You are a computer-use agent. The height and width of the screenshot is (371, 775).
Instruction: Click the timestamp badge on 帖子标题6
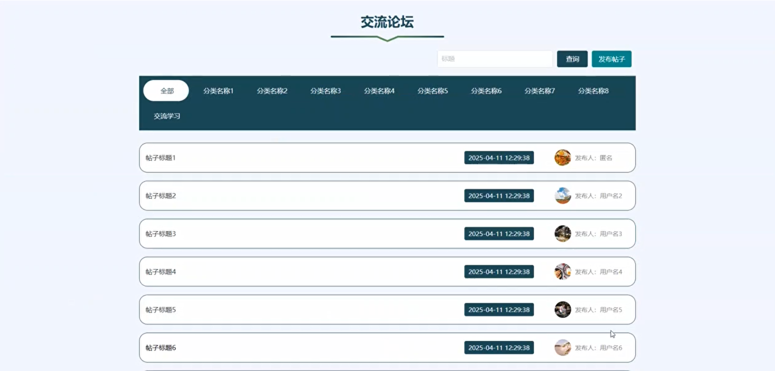[x=499, y=347]
